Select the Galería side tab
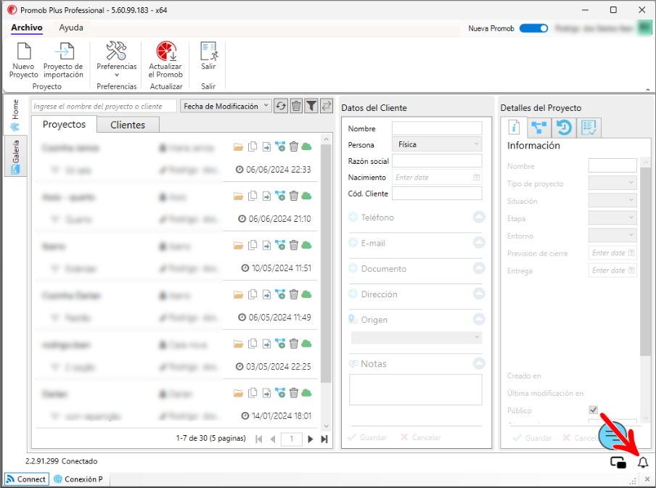Screen dimensions: 656x488 coord(15,156)
